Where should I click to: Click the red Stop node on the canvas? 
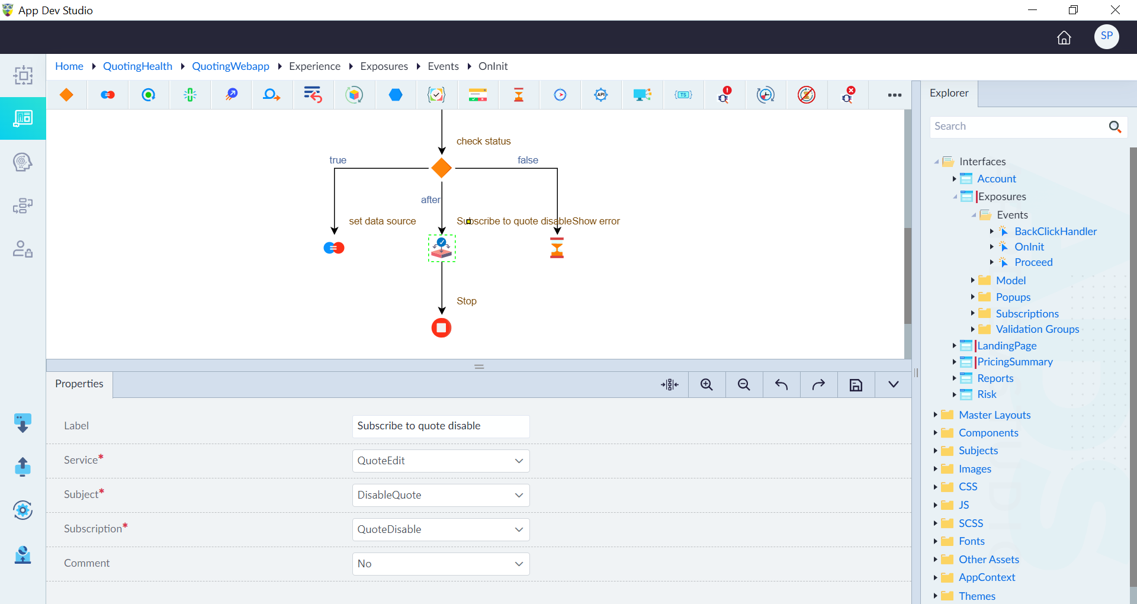pos(441,327)
